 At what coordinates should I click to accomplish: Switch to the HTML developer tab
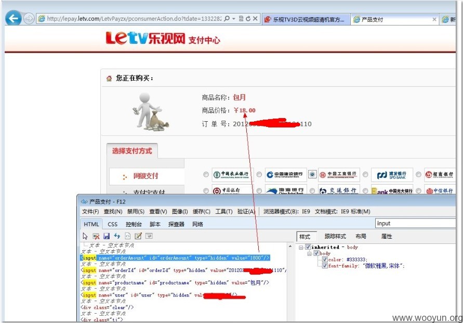pyautogui.click(x=91, y=224)
